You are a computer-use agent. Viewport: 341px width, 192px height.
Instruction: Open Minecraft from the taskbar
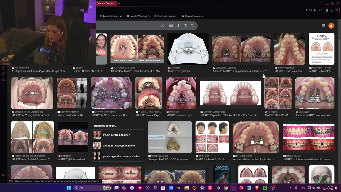point(265,188)
